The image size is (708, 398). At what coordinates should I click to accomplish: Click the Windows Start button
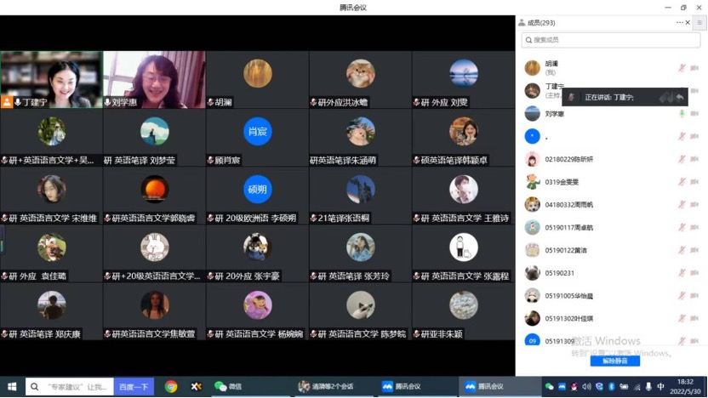click(12, 386)
